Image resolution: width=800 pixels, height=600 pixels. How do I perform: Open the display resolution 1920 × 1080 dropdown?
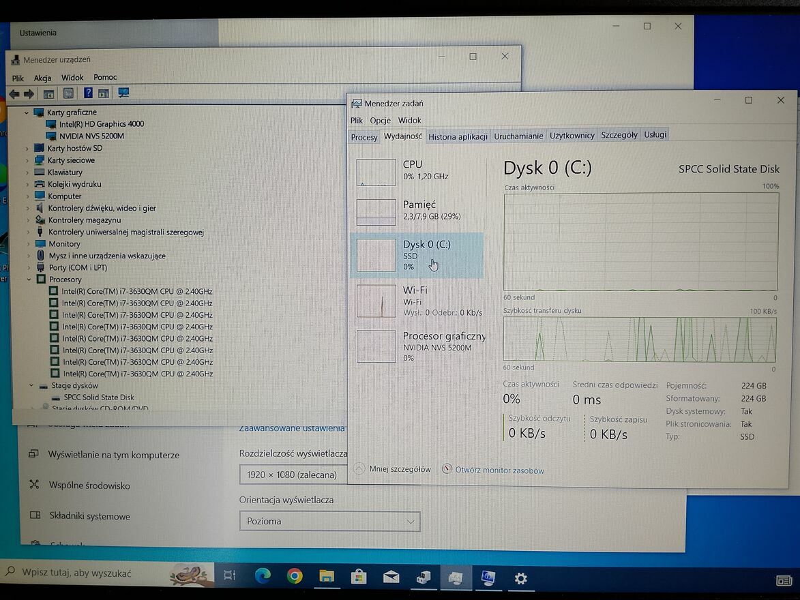click(x=293, y=475)
